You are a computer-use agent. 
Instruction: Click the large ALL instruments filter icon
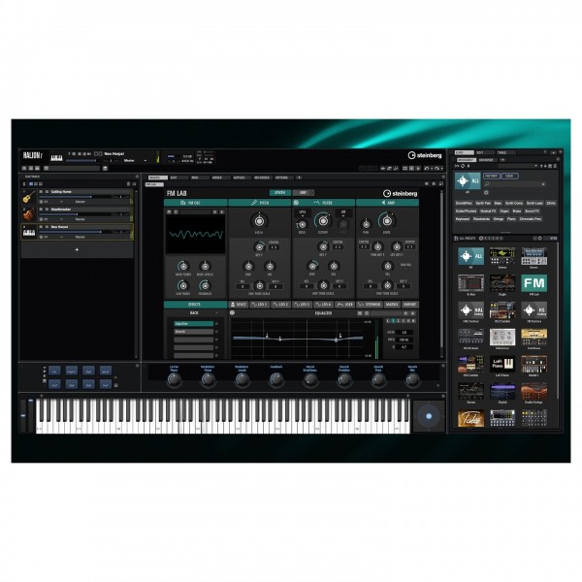tap(468, 181)
